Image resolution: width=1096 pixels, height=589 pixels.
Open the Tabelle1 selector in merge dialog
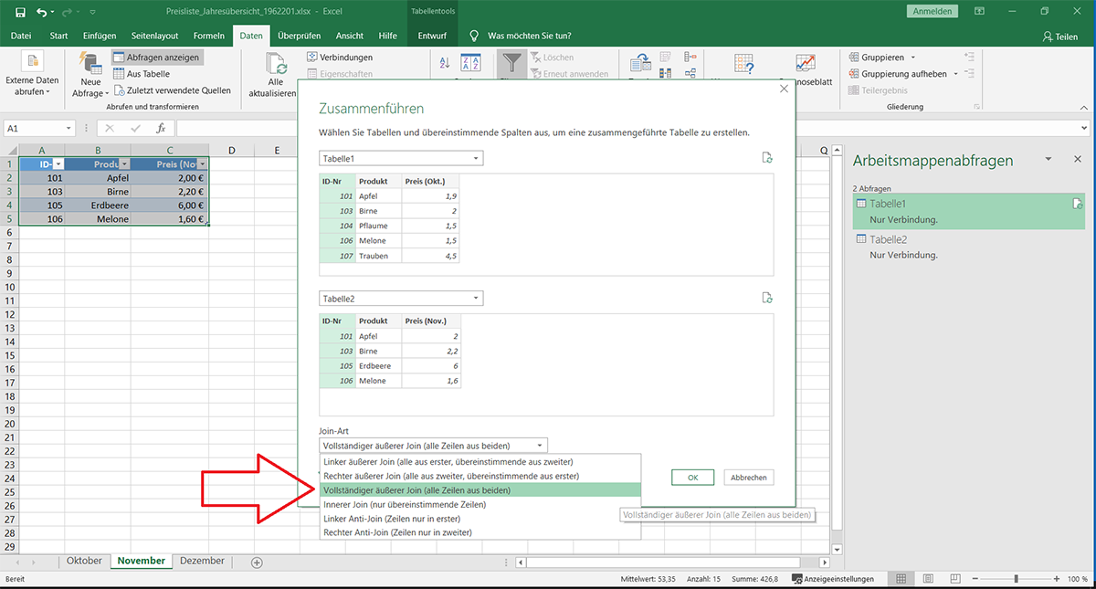point(401,158)
